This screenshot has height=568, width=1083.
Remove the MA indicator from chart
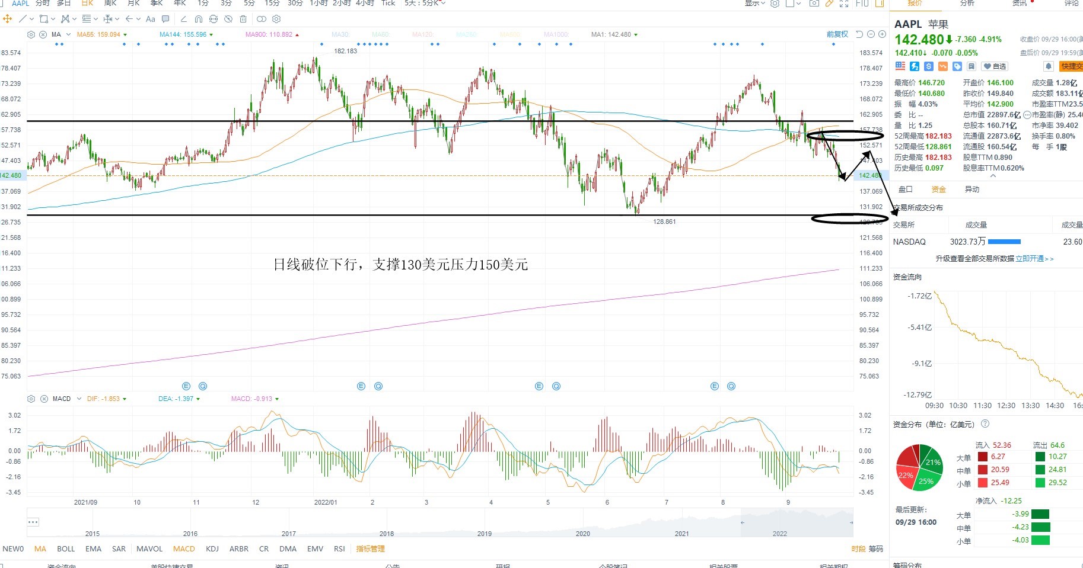43,34
